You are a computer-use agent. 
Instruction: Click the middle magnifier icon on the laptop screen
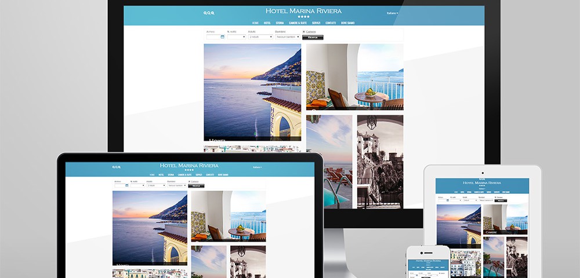[117, 167]
